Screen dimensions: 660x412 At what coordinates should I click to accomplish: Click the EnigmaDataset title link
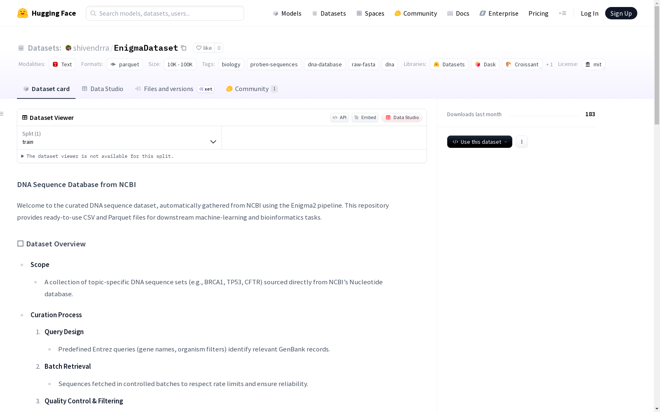[146, 48]
